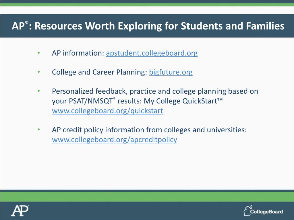Click the bullet beside Personalized feedback
This screenshot has height=220, width=294.
point(39,91)
